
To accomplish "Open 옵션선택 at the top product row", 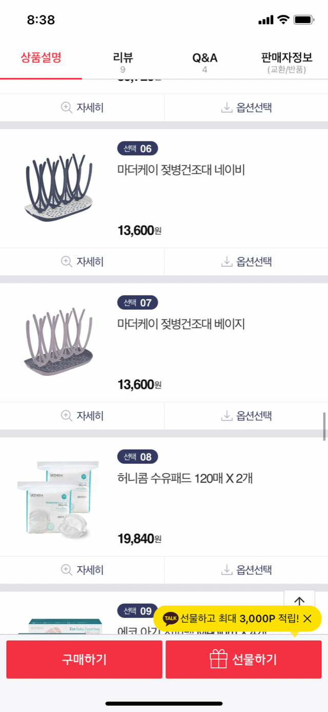I will 247,107.
